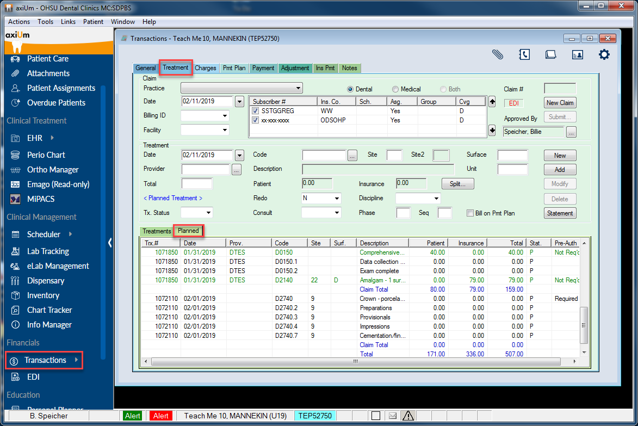The width and height of the screenshot is (638, 426).
Task: Click the Add treatment button
Action: coord(560,170)
